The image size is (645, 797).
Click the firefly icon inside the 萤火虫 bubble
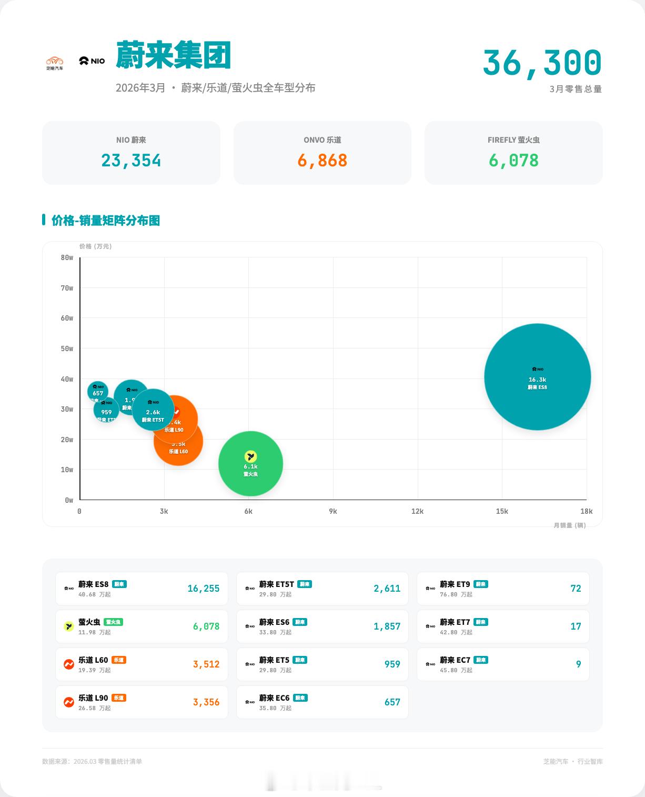(250, 456)
